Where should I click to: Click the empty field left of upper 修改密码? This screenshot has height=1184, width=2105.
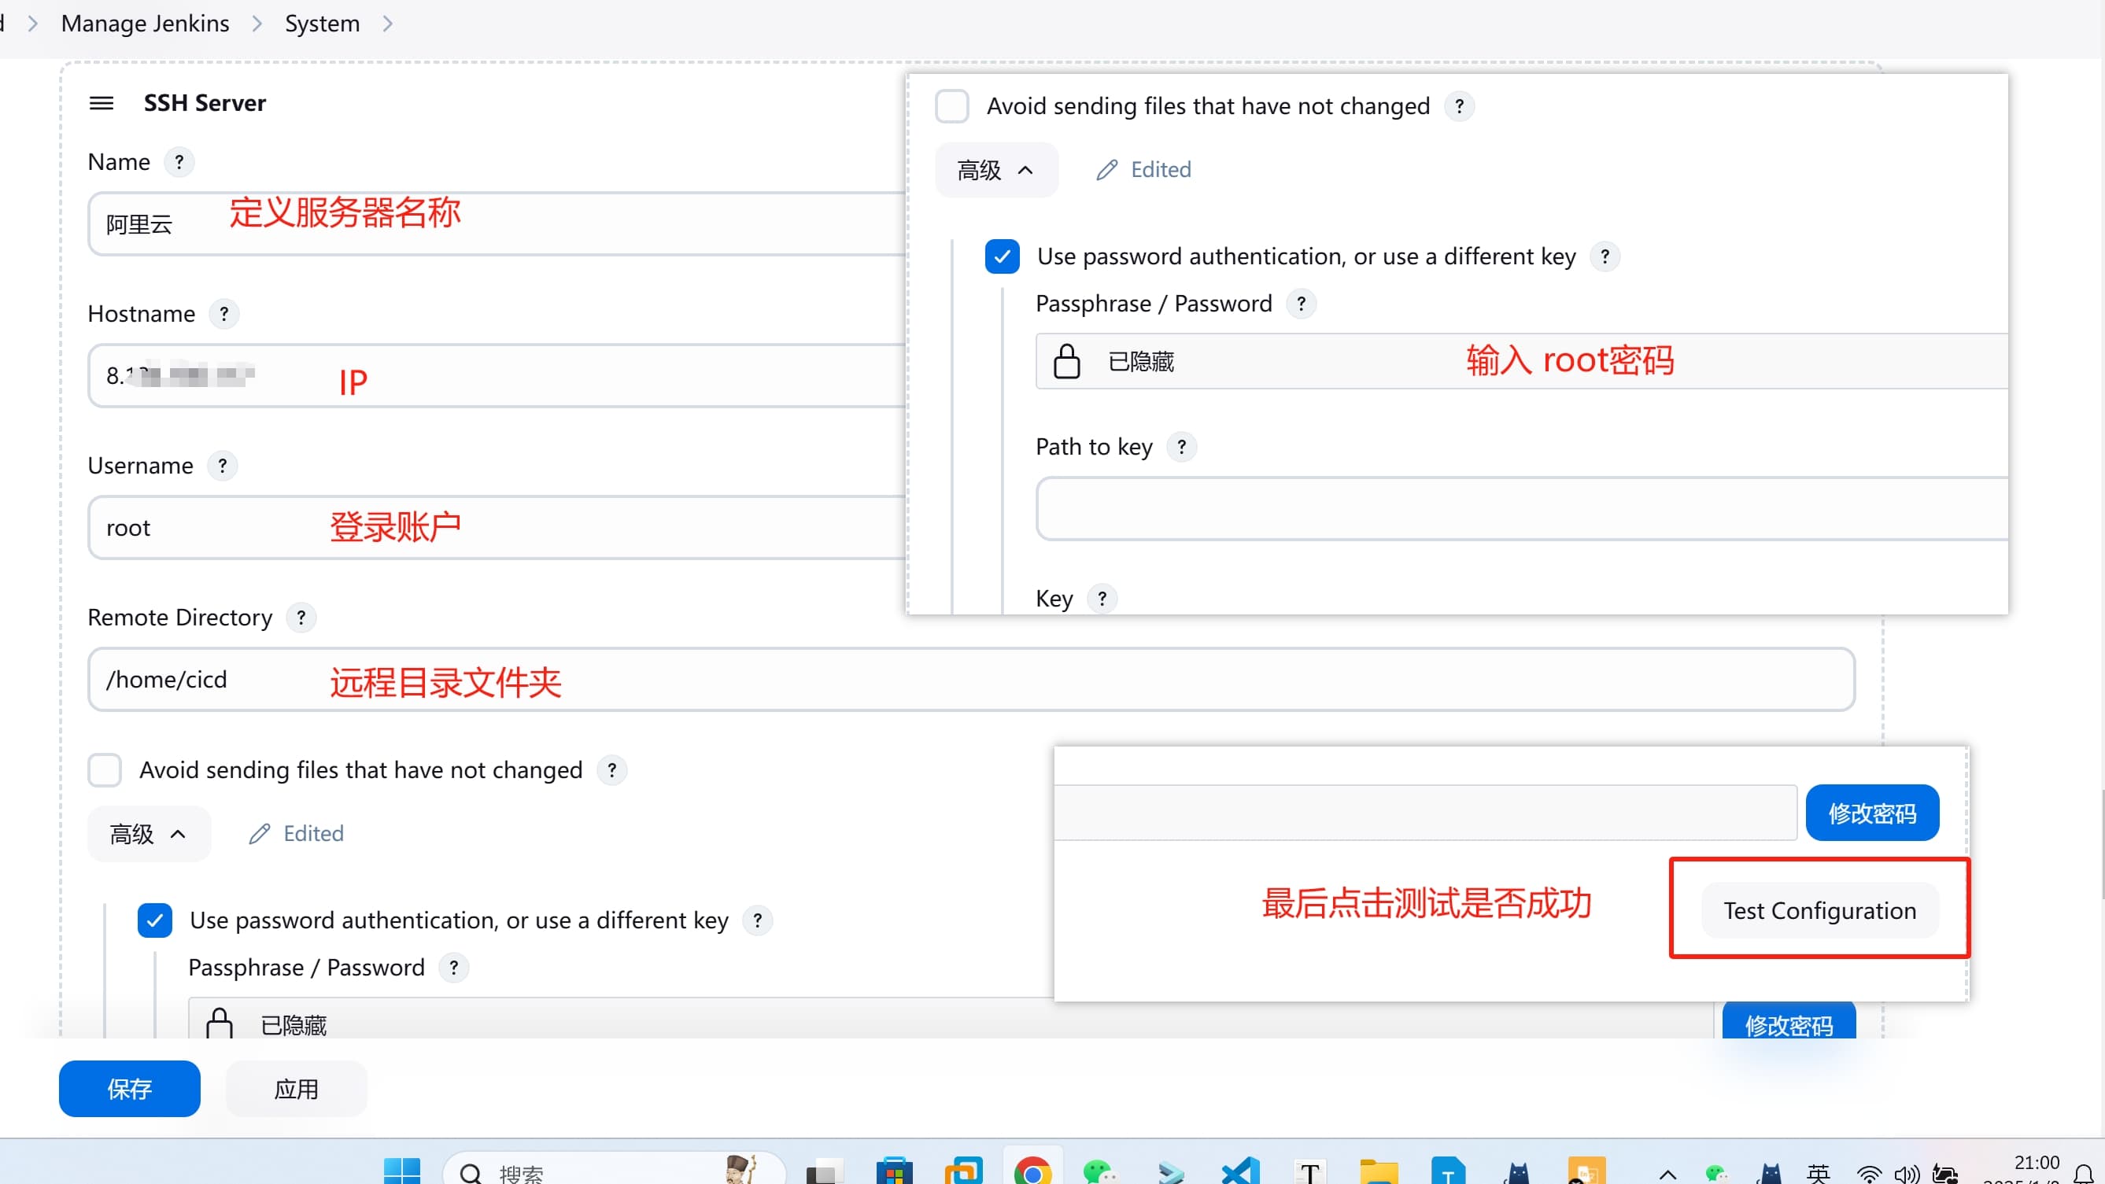1425,813
